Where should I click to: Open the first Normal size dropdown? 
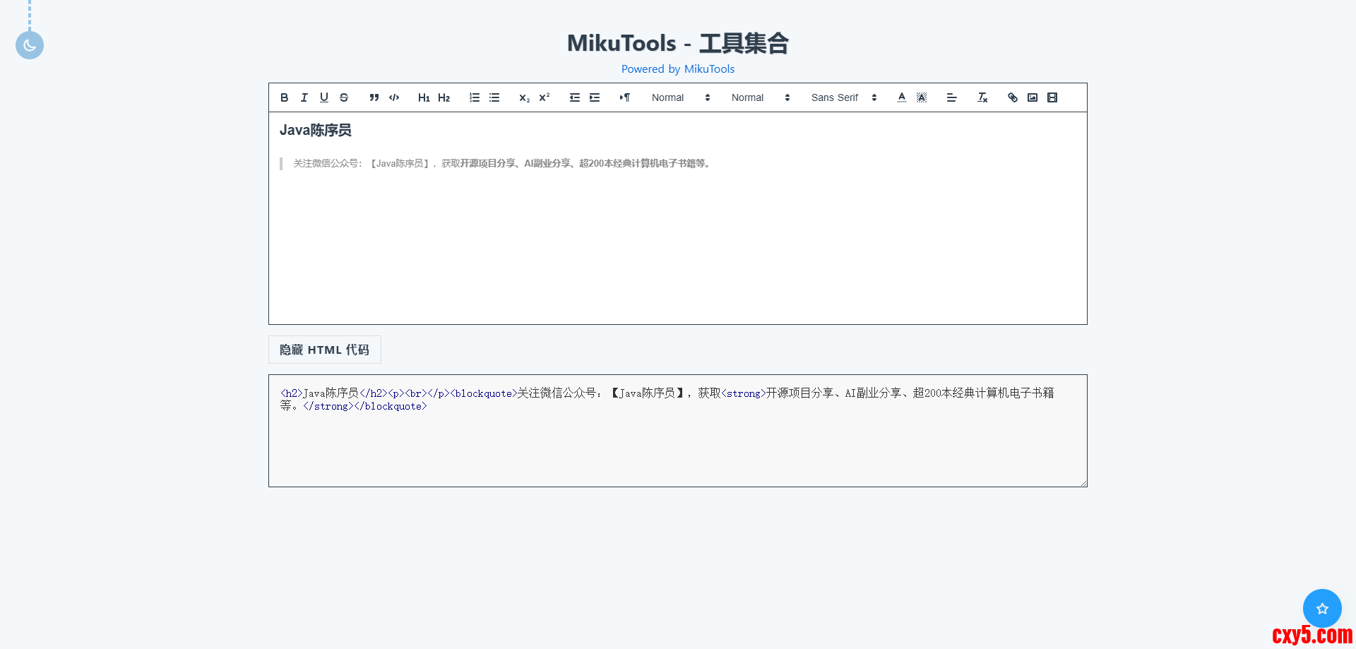pyautogui.click(x=680, y=97)
